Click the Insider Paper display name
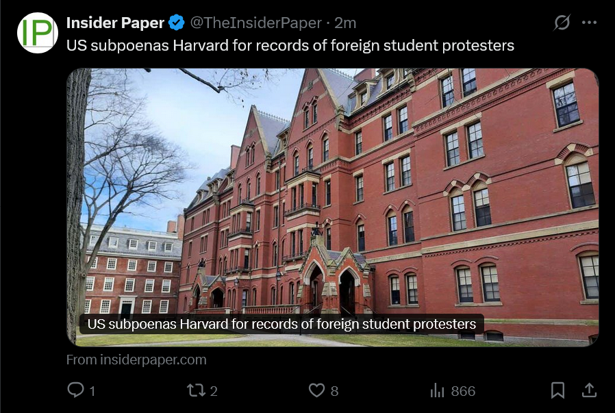The image size is (615, 413). click(115, 23)
